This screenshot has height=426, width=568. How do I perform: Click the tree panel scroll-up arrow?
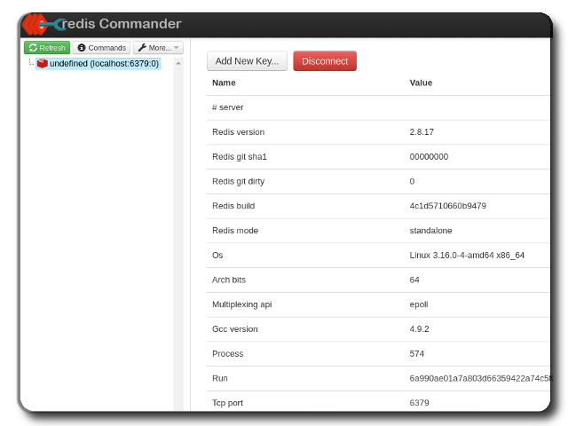[x=178, y=63]
